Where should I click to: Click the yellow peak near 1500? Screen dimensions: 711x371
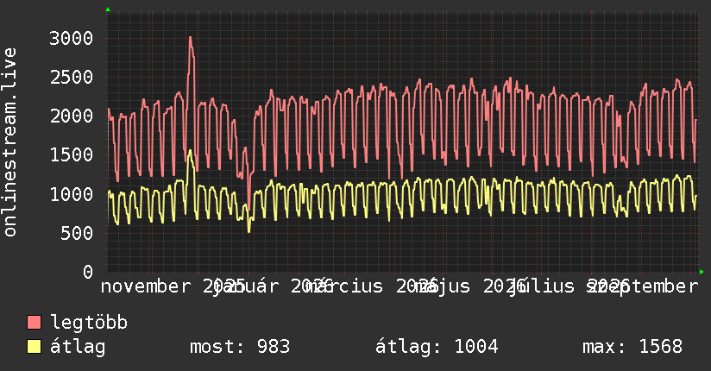190,152
